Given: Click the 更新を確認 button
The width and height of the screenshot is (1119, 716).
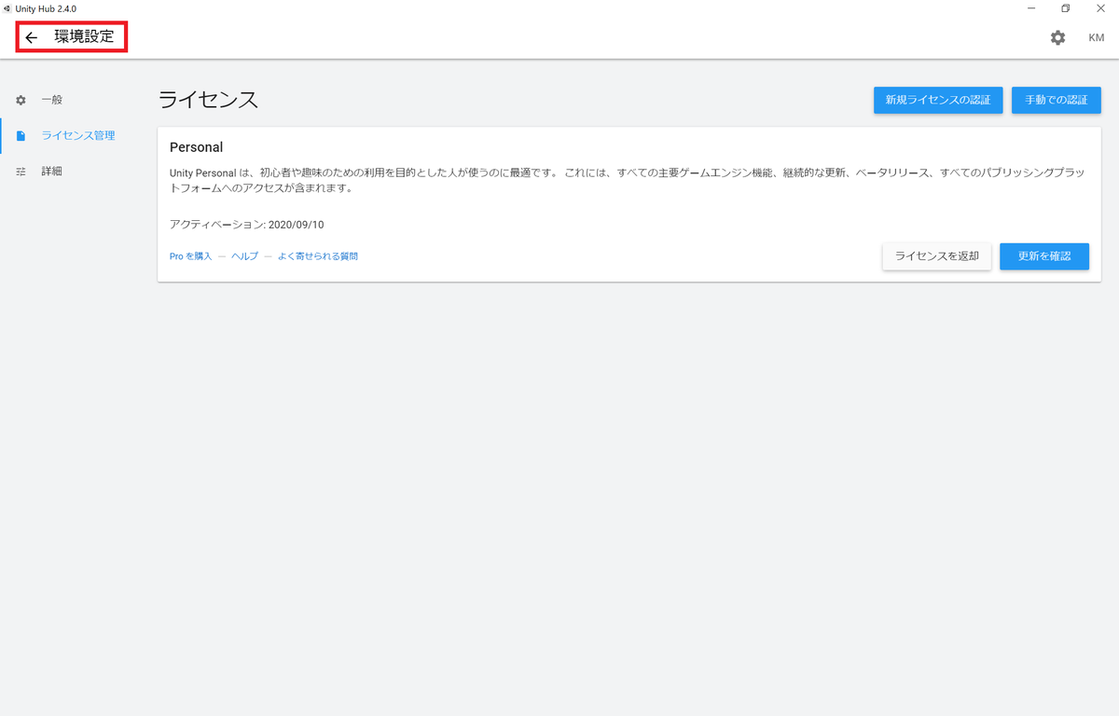Looking at the screenshot, I should point(1044,255).
